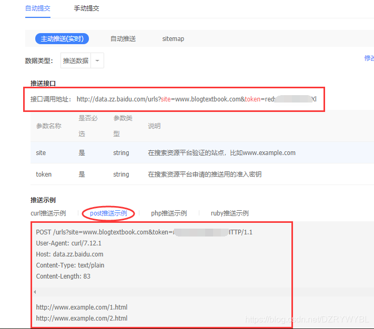
Task: Click the site description mentioning www.example.com
Action: (221, 153)
